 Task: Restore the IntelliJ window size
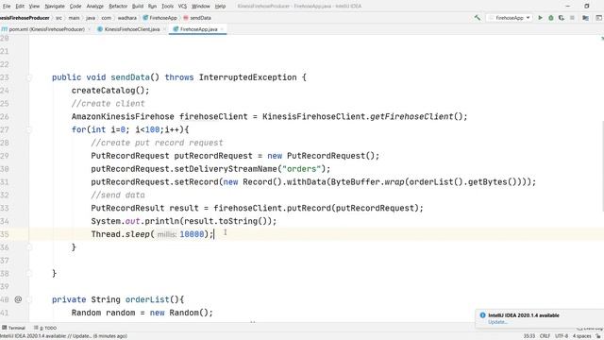coord(587,7)
